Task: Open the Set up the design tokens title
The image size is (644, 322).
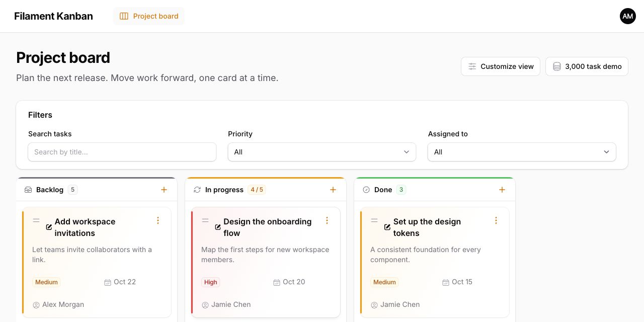Action: tap(427, 227)
